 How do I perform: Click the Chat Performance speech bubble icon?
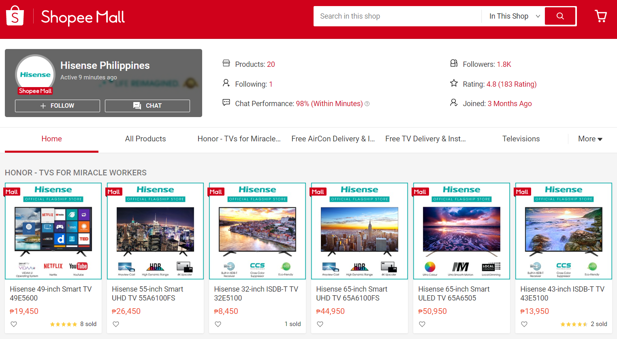(226, 102)
